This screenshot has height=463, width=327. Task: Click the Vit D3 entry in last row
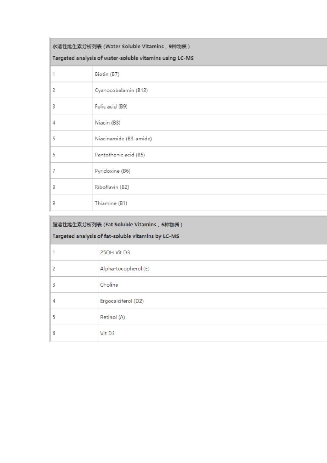coord(107,333)
